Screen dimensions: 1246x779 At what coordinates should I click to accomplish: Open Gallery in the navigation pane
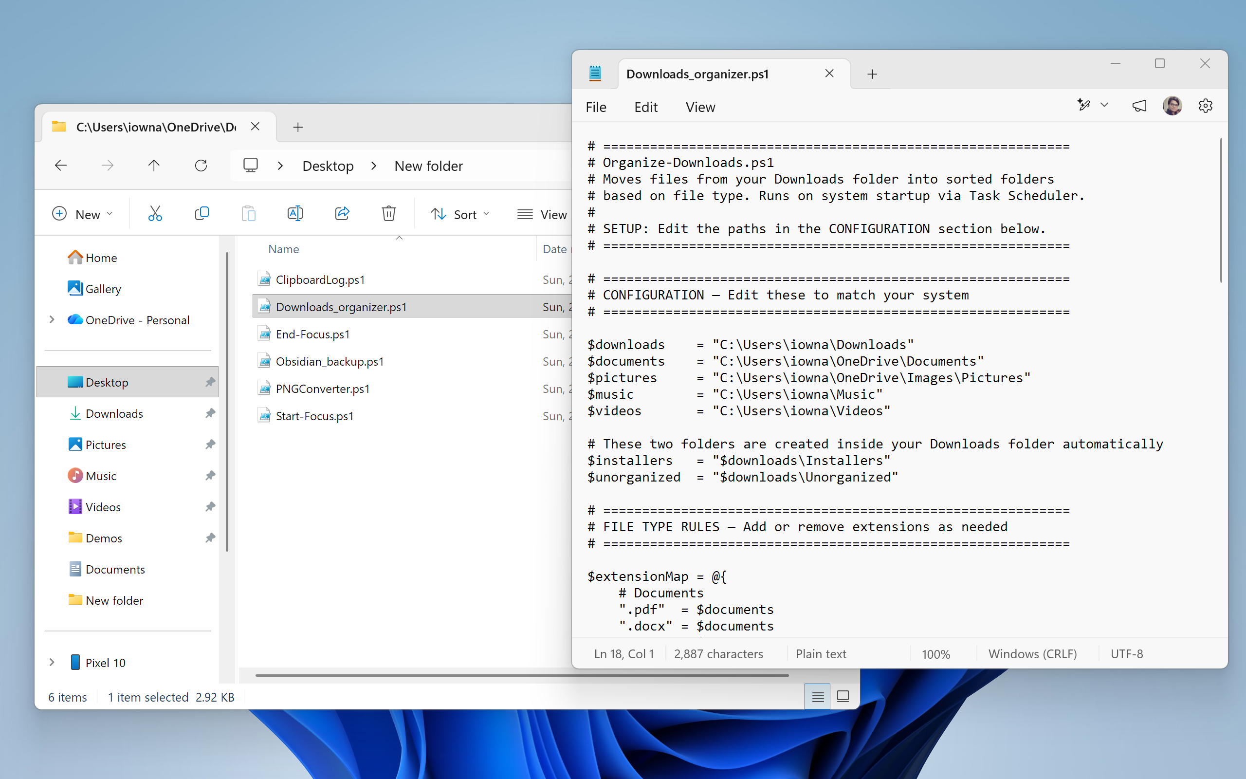94,289
